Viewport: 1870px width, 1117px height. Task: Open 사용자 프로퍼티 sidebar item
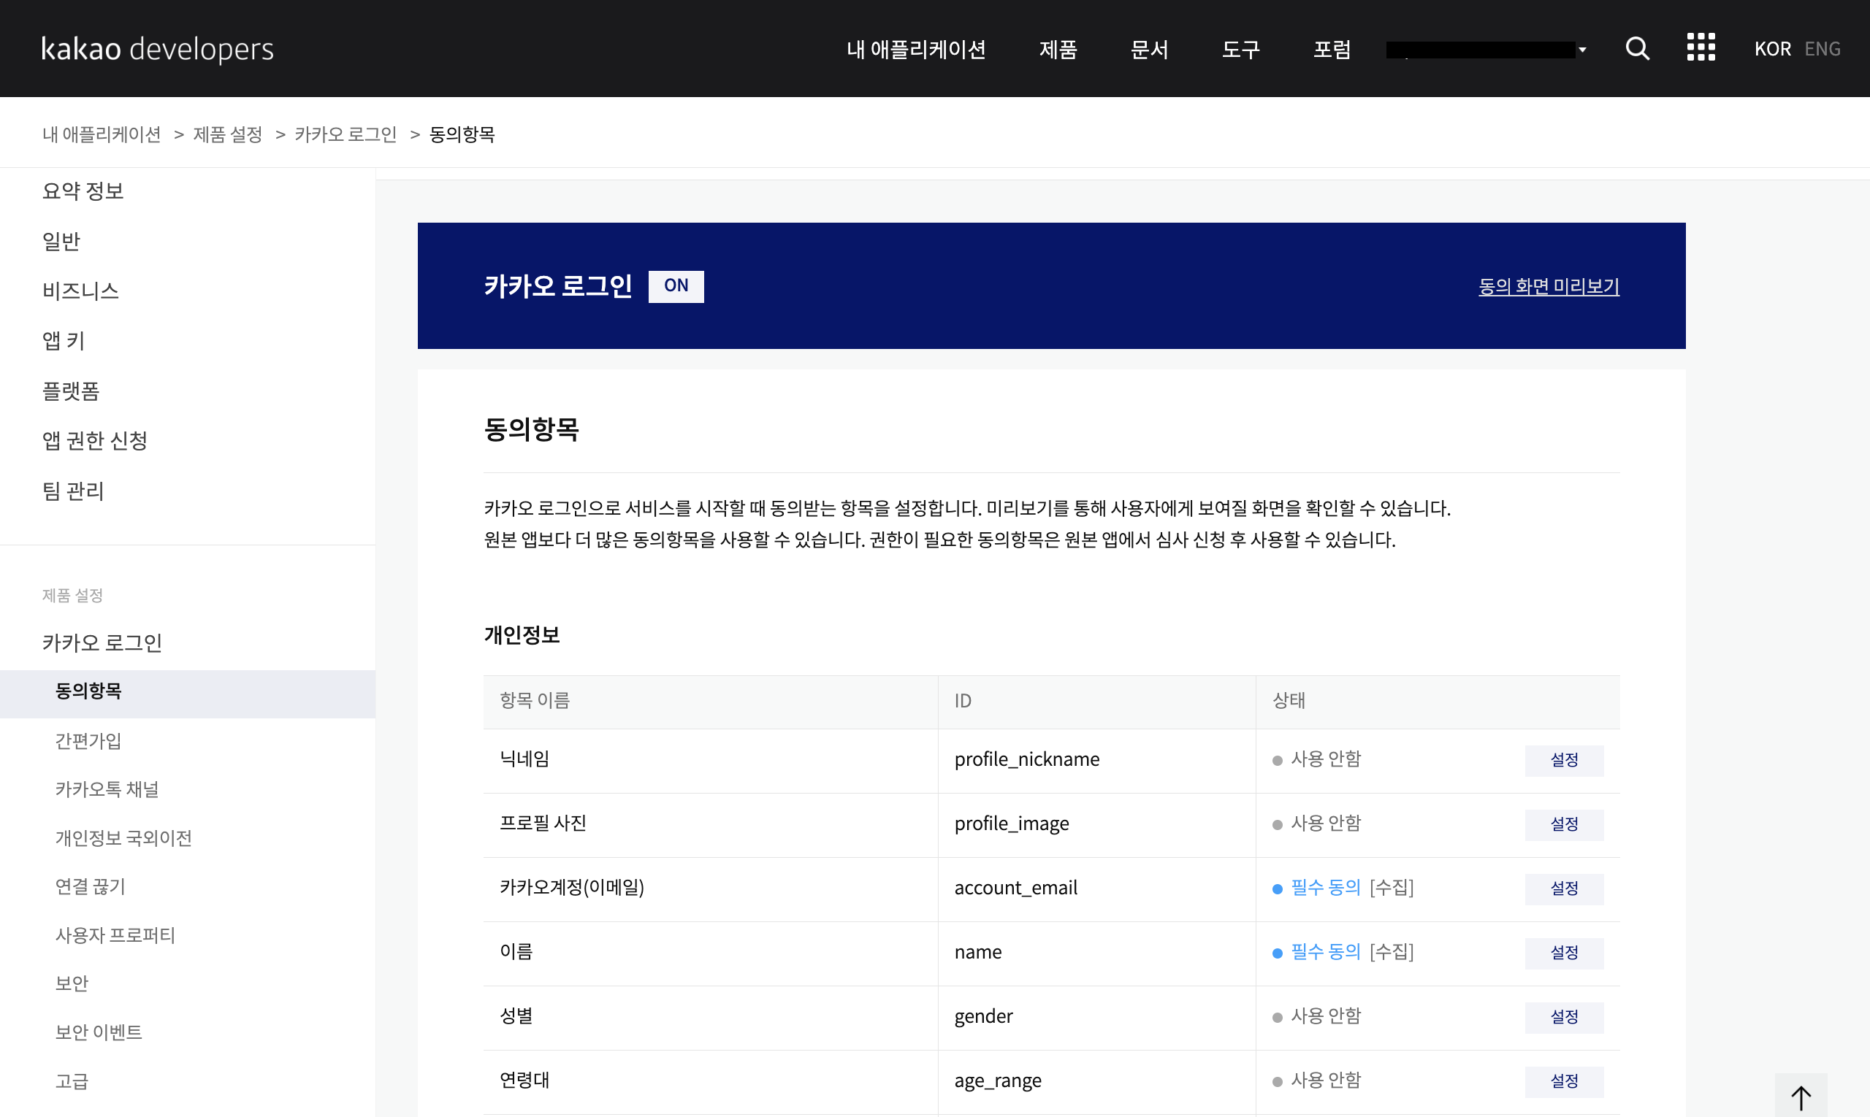[x=115, y=936]
